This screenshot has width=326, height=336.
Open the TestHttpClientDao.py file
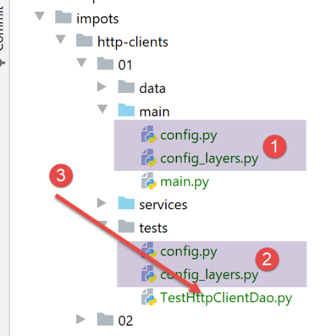pyautogui.click(x=226, y=298)
